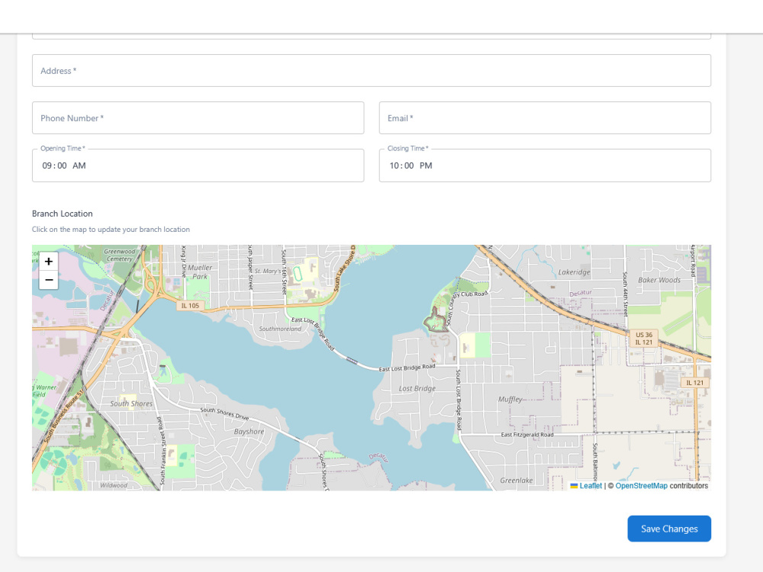The image size is (763, 572).
Task: Set location at South Shores label
Action: [131, 403]
